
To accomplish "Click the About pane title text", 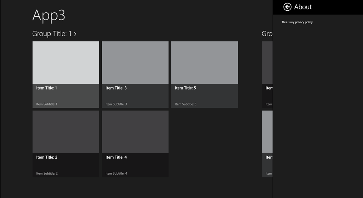I will tap(303, 7).
